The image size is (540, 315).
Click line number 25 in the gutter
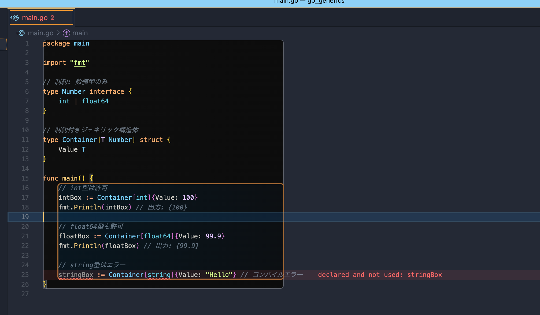[25, 275]
